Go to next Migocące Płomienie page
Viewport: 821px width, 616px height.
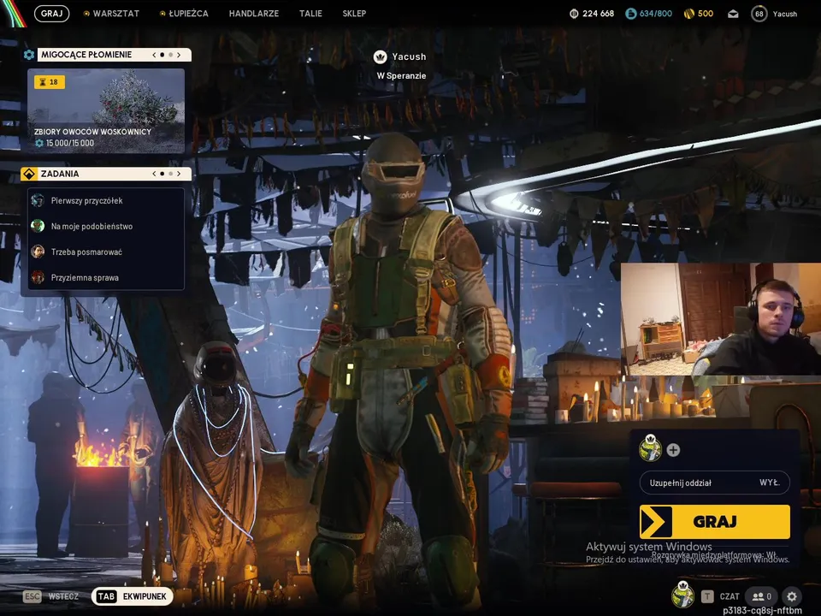[x=179, y=55]
